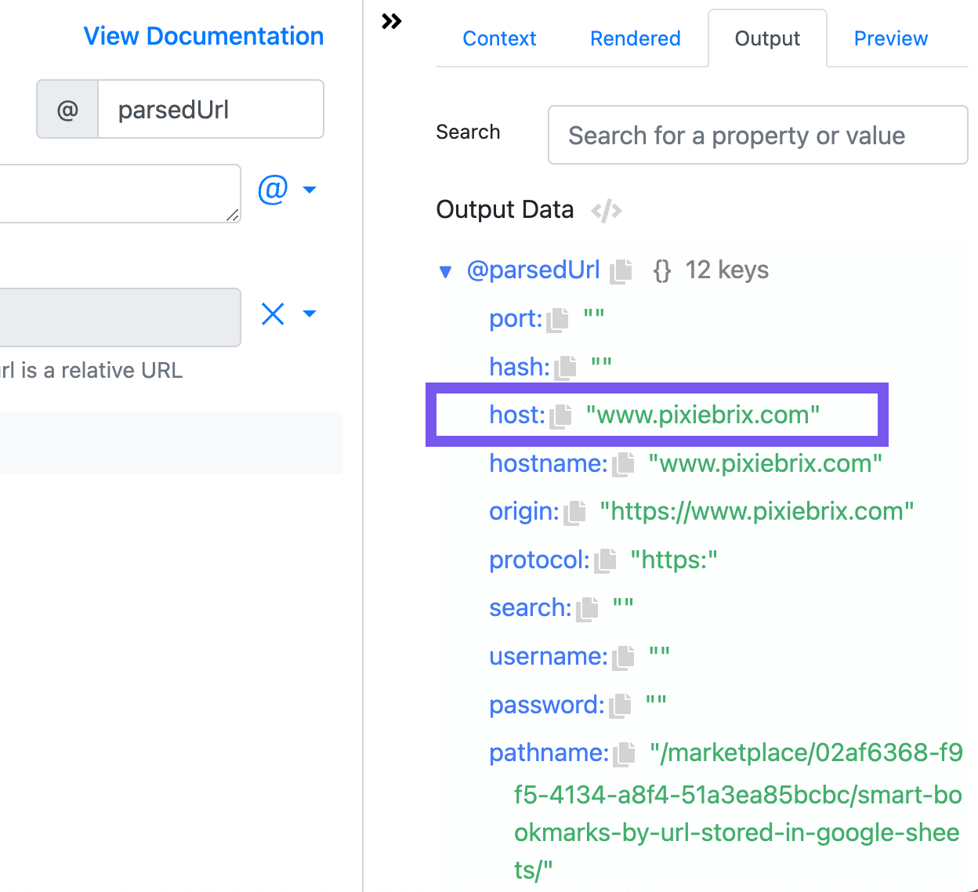Click the Output Data heading

[505, 209]
